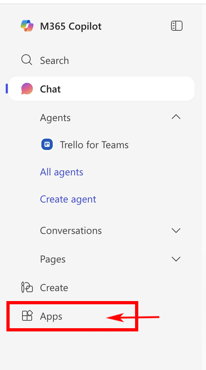Click the Agents section header
Viewport: 206px width, 370px height.
click(x=55, y=117)
